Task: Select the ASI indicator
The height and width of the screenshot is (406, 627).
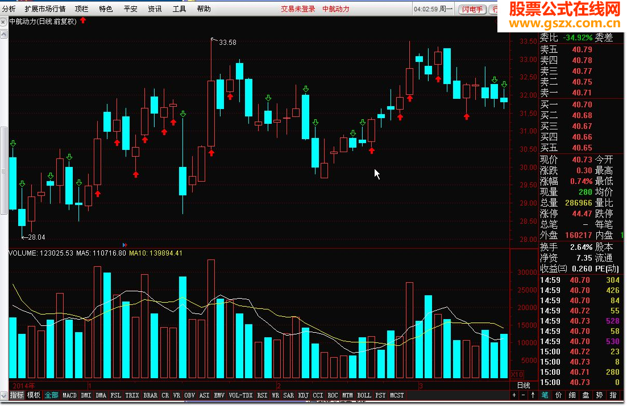Action: tap(204, 395)
